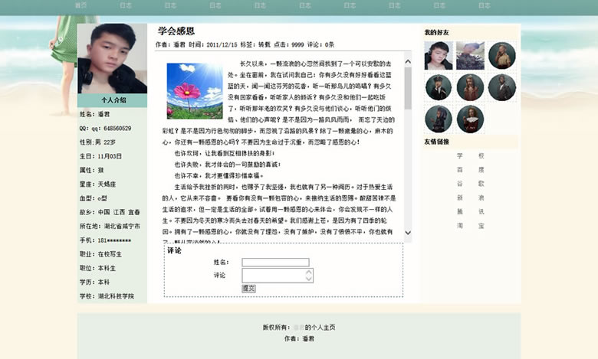The image size is (598, 359).
Task: Click the comment textarea's down arrow
Action: [309, 279]
